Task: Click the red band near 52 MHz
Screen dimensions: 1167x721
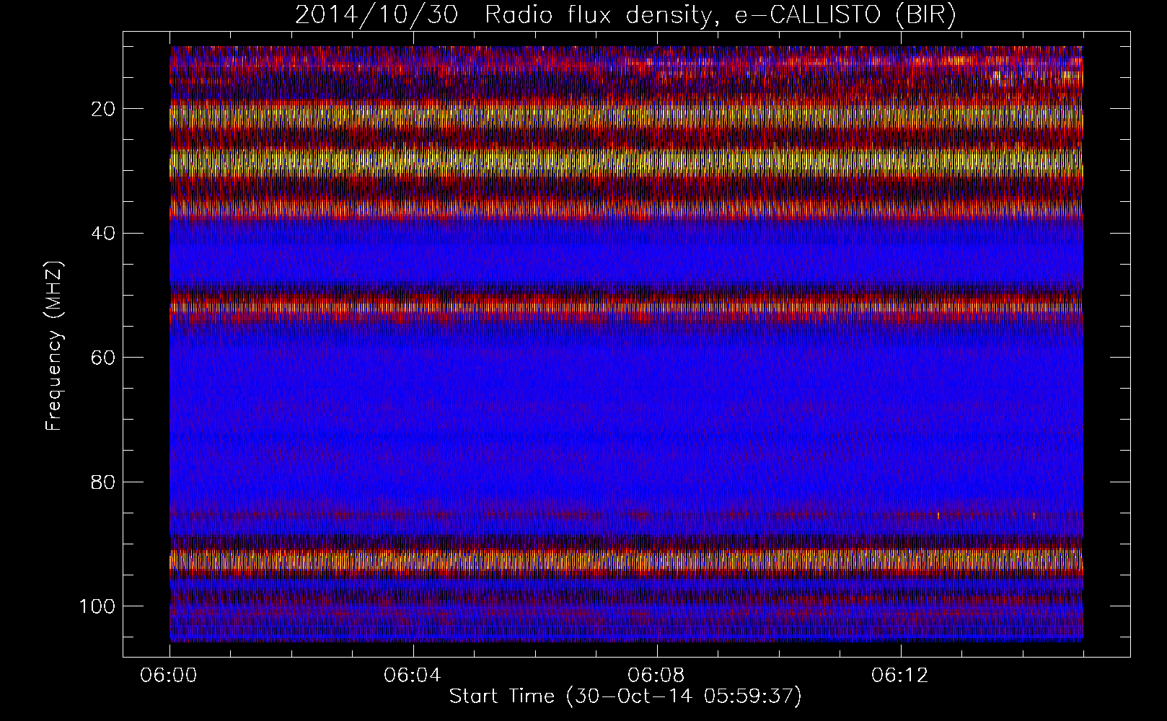Action: pos(625,307)
